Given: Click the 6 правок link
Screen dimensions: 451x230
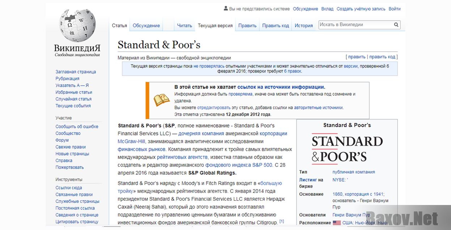Looking at the screenshot, I should coord(292,71).
